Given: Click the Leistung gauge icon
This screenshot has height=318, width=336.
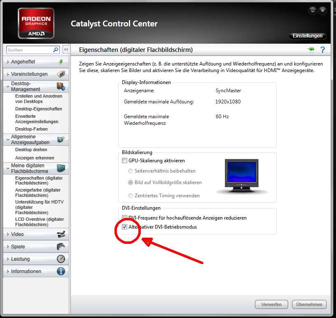Looking at the screenshot, I should coord(61,259).
